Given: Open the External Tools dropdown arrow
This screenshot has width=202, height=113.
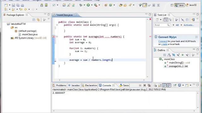Looking at the screenshot, I should (99, 5).
